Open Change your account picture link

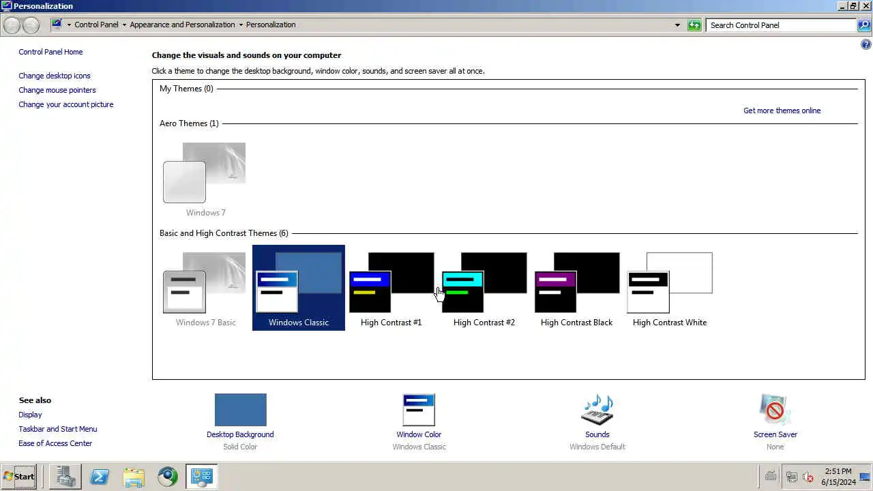click(66, 104)
